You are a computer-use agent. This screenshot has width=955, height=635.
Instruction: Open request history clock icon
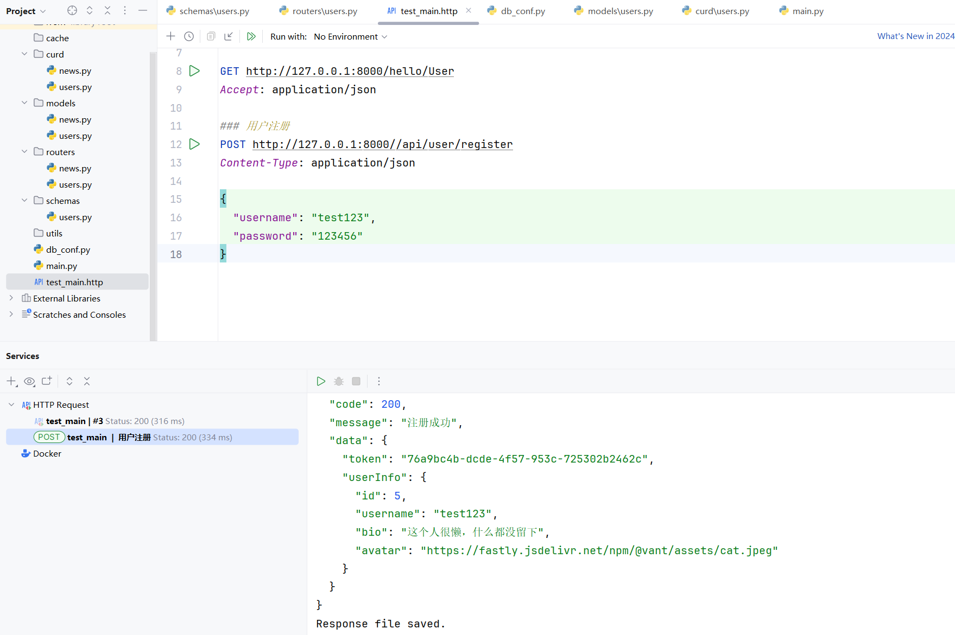189,36
